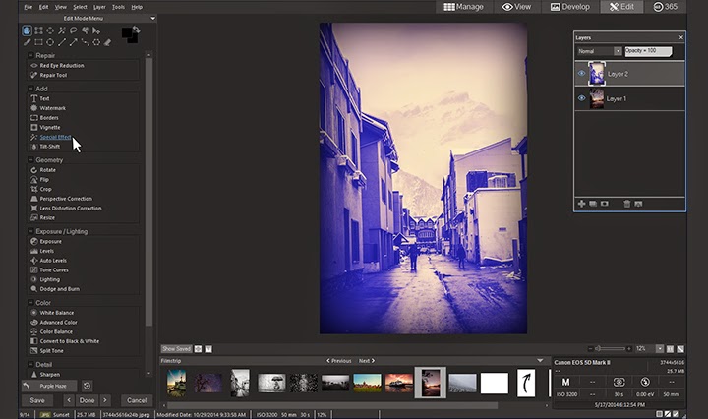Screen dimensions: 708x419
Task: Open the layer blend mode Normal dropdown
Action: [x=598, y=50]
